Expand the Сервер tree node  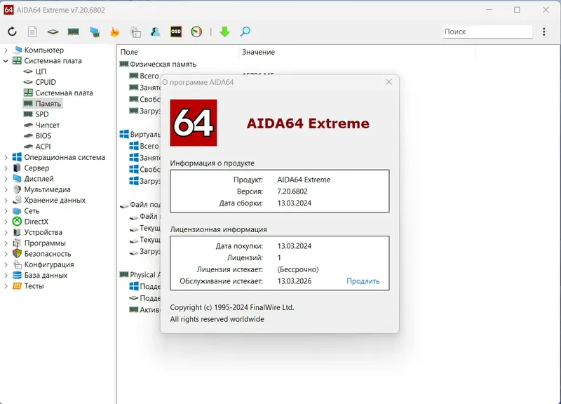(6, 168)
